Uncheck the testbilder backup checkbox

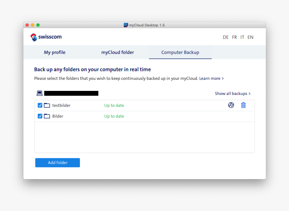[x=40, y=105]
